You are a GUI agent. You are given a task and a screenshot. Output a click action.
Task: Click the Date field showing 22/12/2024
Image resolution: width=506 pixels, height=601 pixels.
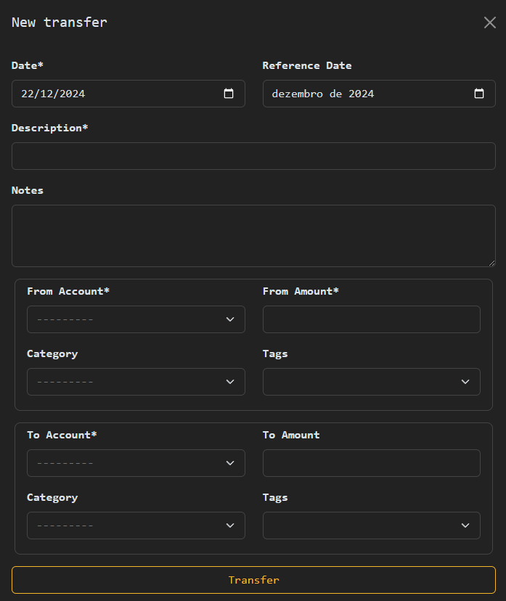[109, 94]
